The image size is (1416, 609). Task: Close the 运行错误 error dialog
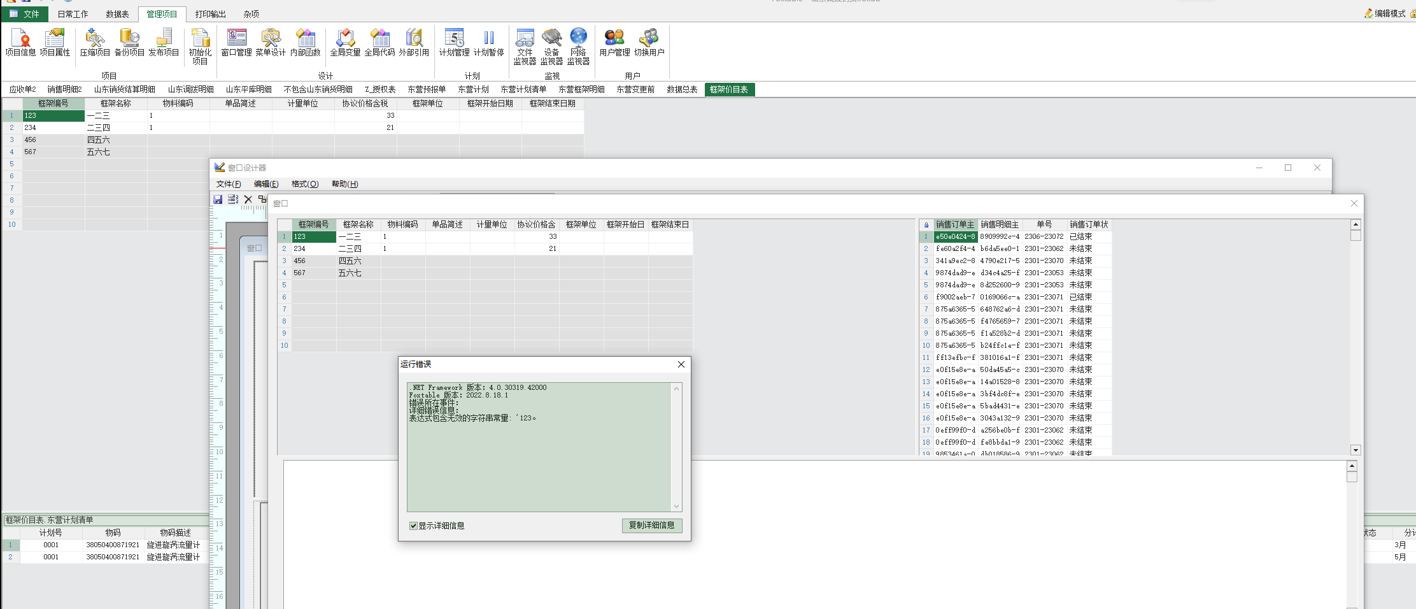pyautogui.click(x=681, y=364)
